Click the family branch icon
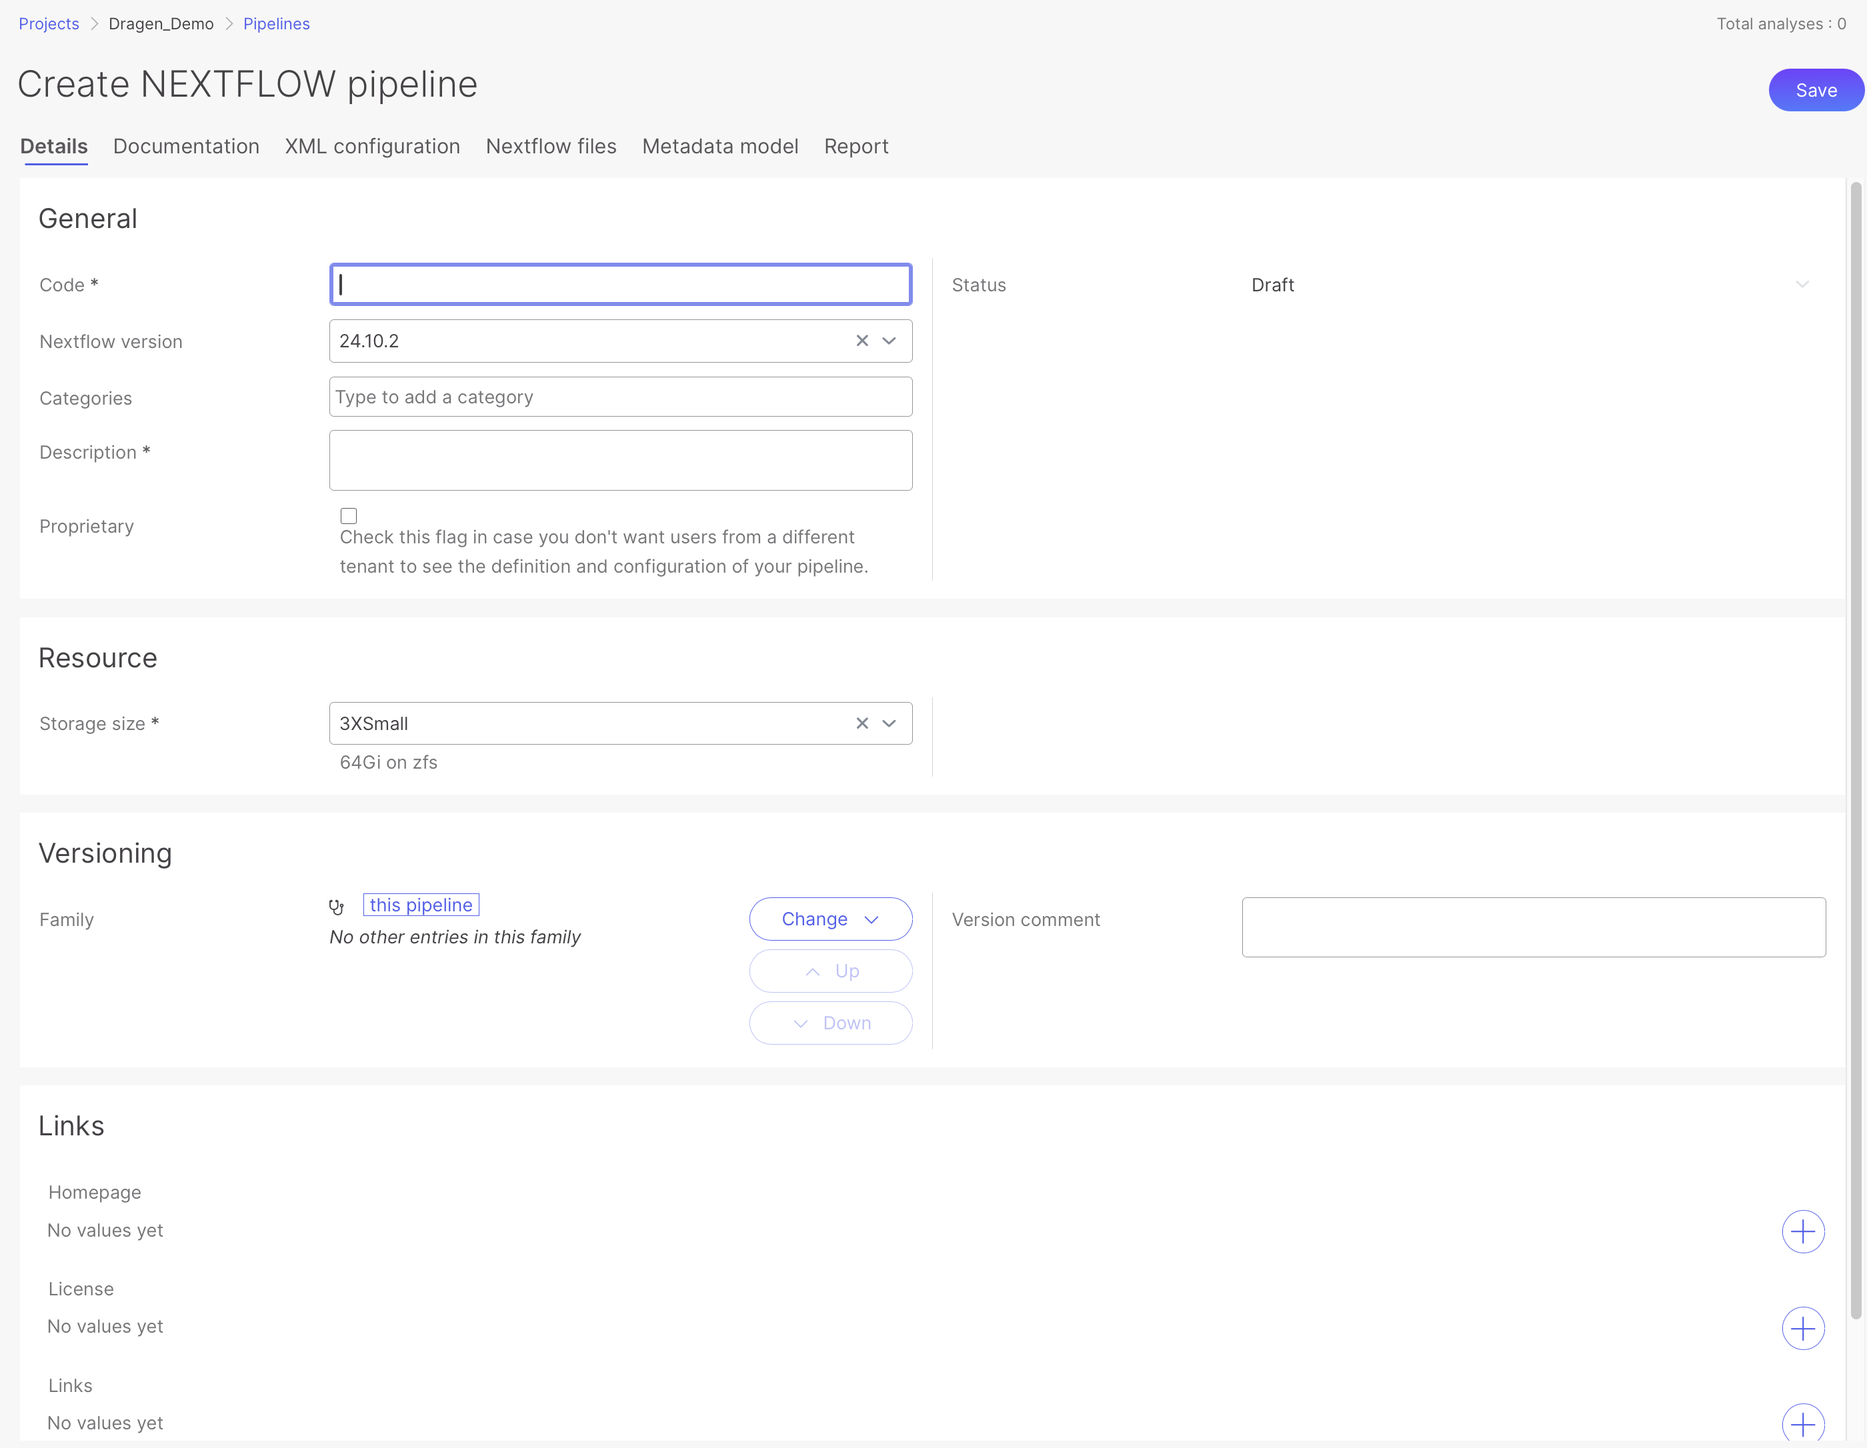The height and width of the screenshot is (1448, 1867). pos(337,906)
